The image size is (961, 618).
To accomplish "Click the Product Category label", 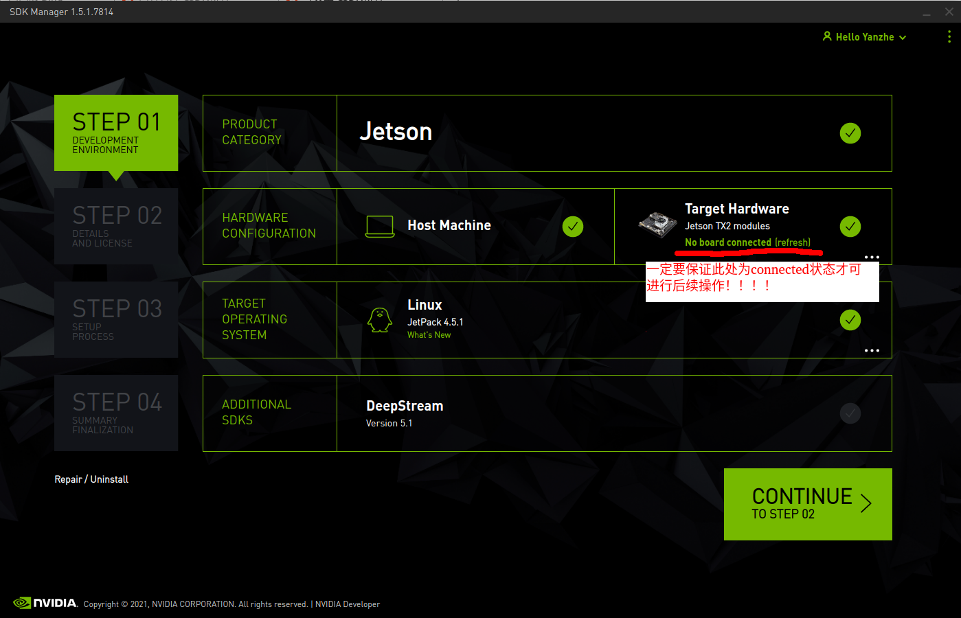I will pyautogui.click(x=251, y=132).
